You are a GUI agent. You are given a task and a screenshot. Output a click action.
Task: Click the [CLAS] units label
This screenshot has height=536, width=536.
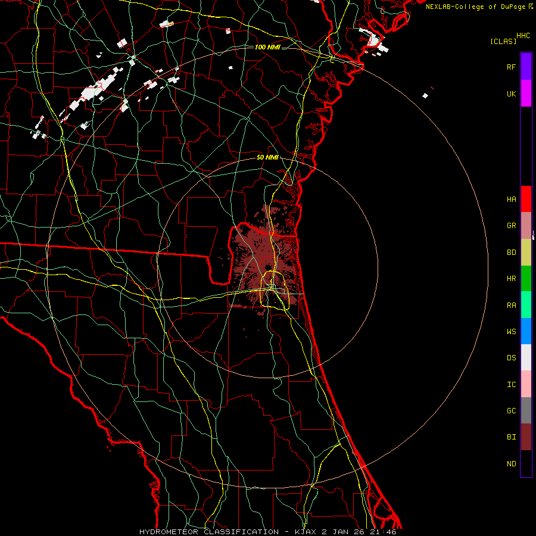503,41
